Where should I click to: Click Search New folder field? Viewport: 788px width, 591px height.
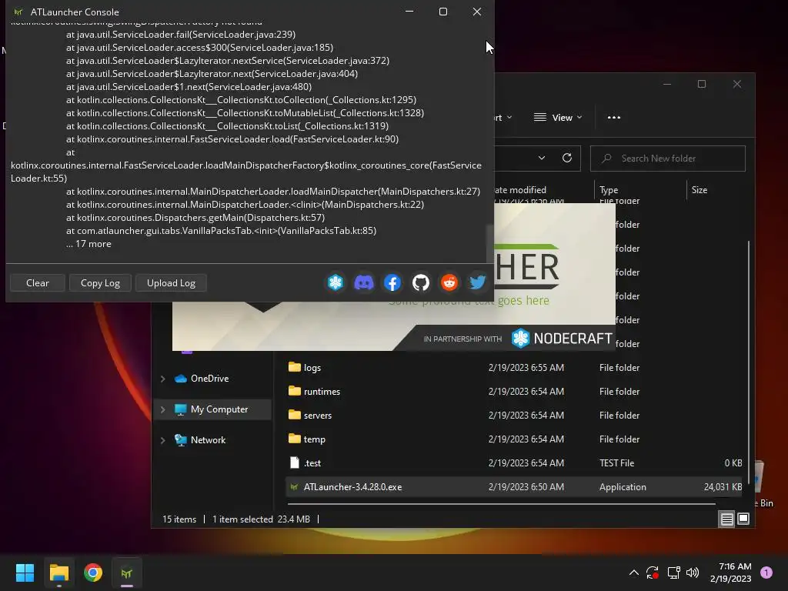tap(667, 159)
